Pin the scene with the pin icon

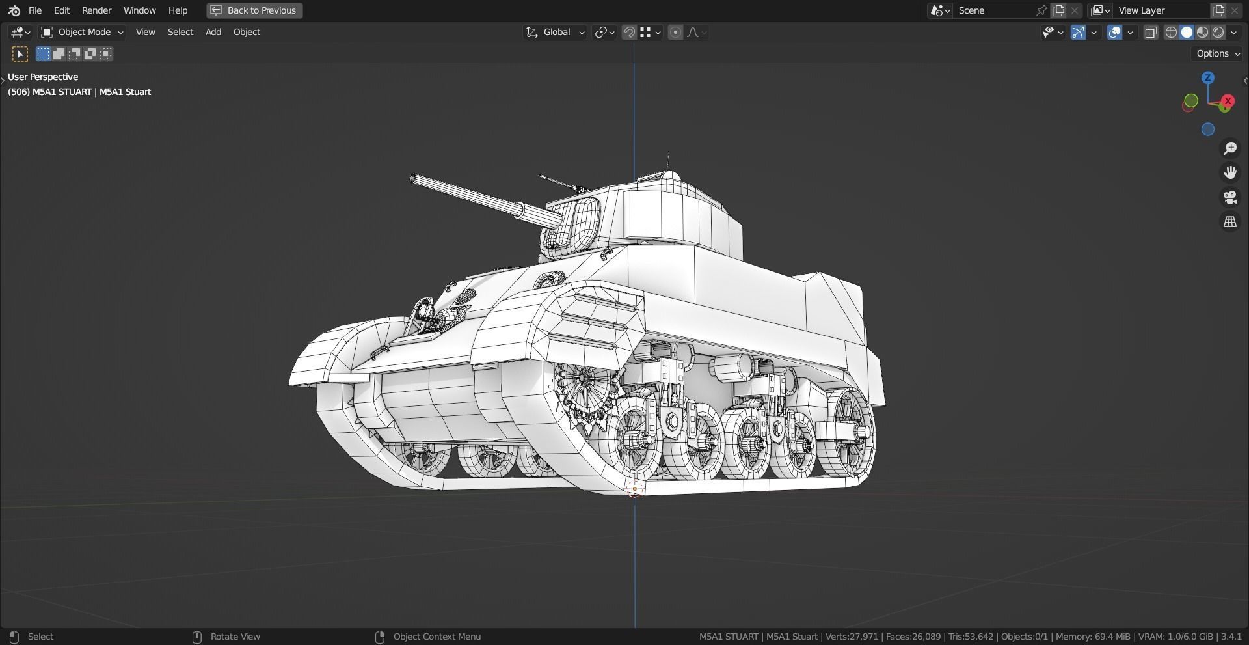point(1041,10)
